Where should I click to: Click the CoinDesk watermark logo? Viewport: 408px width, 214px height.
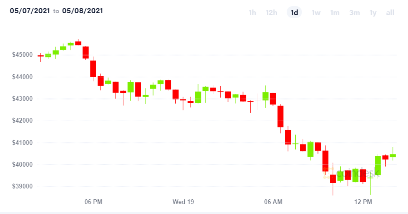351,173
